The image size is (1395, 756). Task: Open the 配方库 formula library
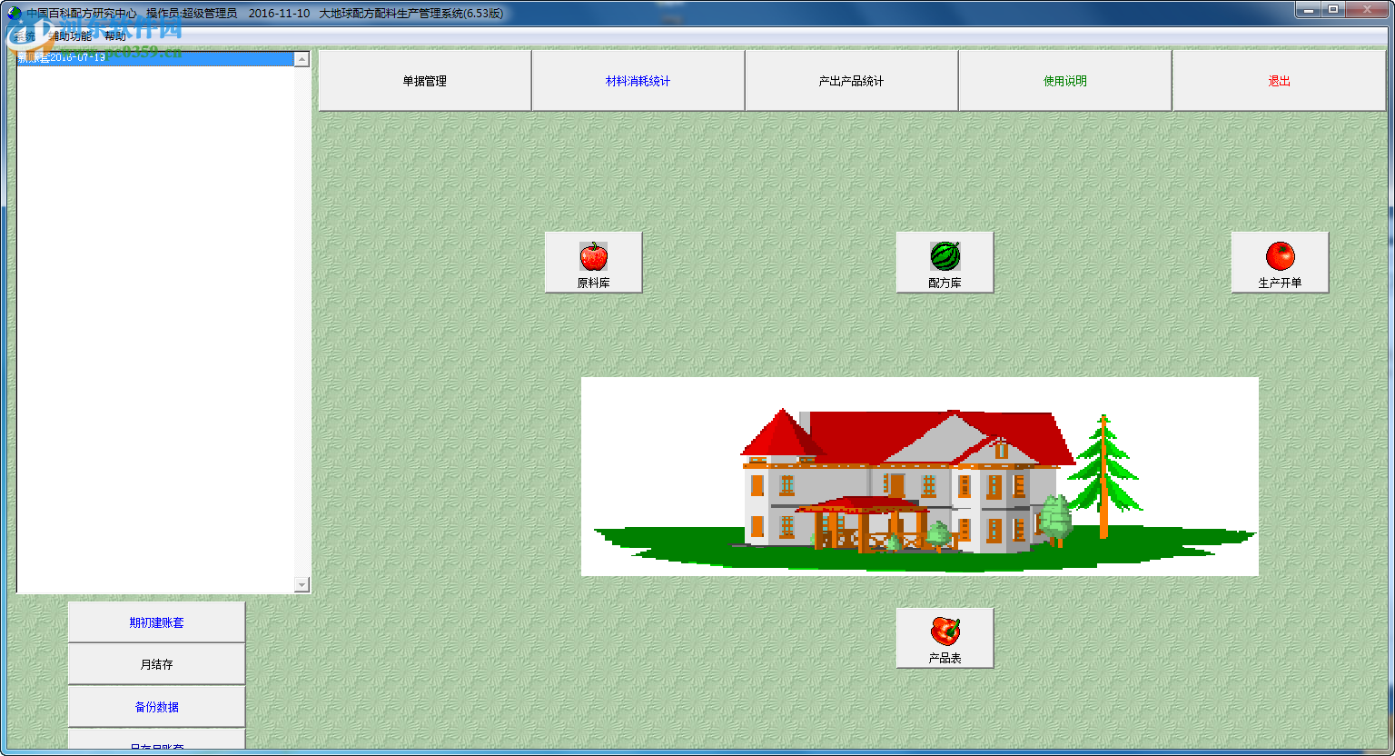pyautogui.click(x=945, y=262)
